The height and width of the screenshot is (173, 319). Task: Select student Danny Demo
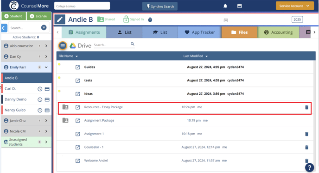15,99
